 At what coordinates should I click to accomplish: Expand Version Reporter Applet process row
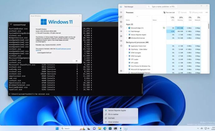(x=127, y=35)
